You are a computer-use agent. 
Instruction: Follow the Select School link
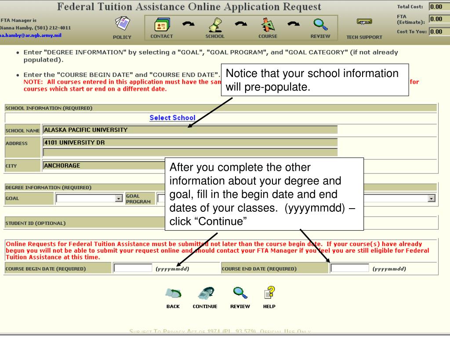[x=172, y=118]
